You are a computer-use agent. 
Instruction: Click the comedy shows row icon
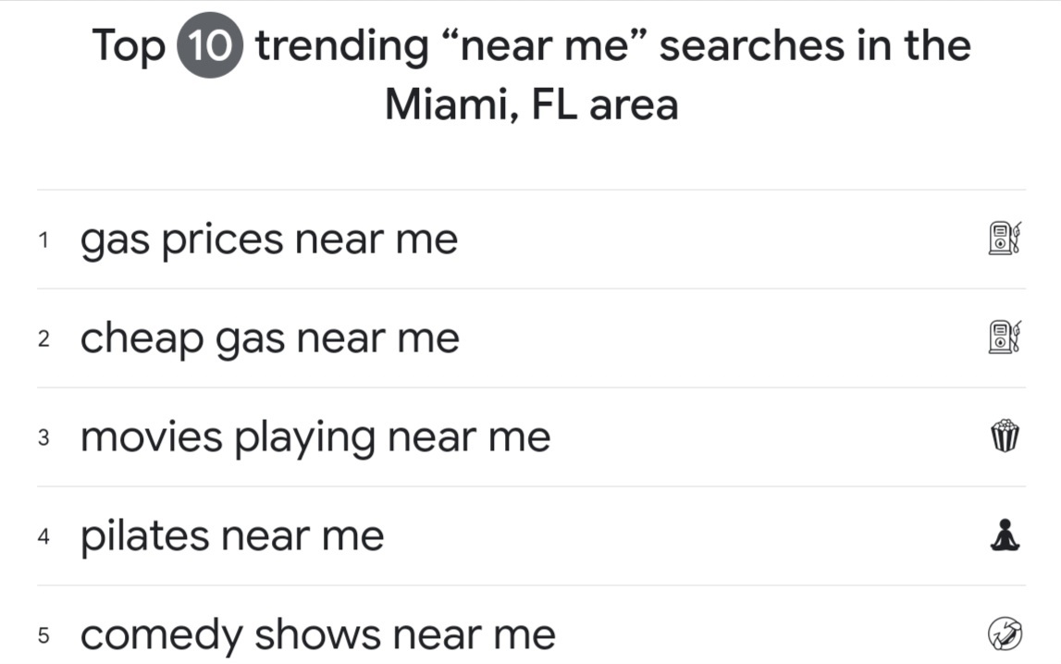(x=1005, y=633)
